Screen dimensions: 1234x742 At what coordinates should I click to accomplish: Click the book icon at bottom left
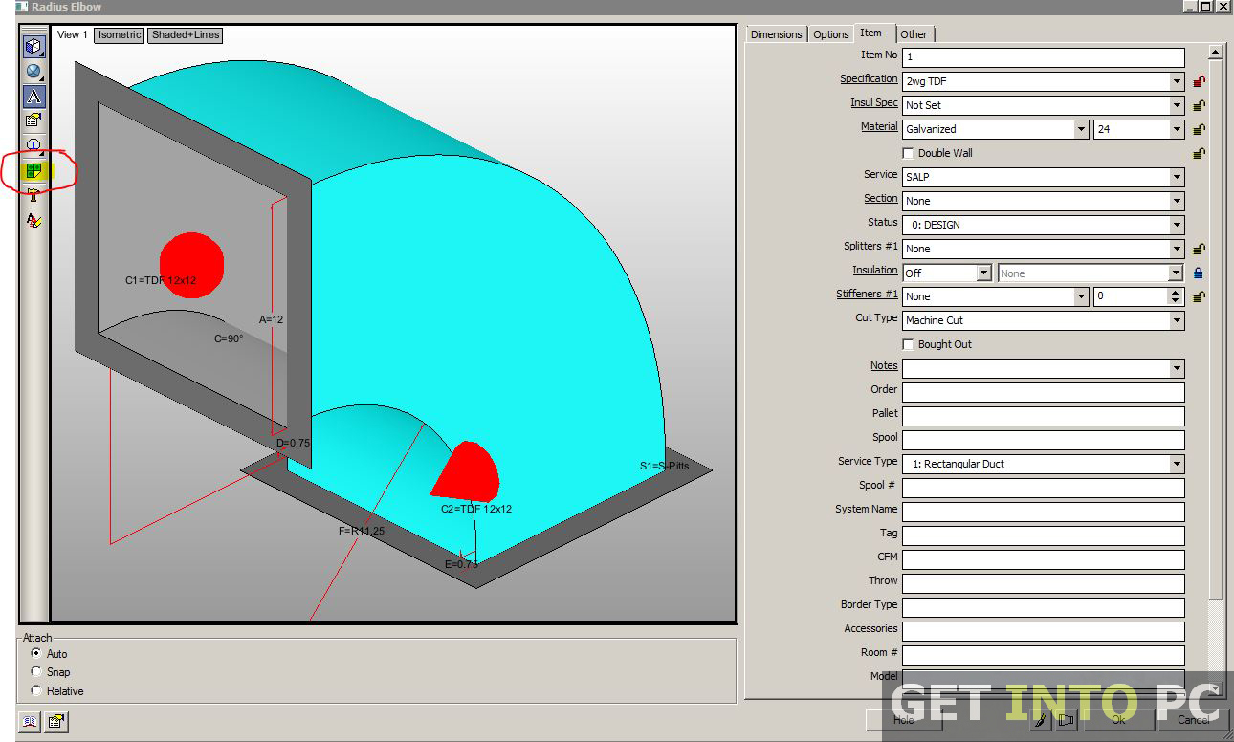click(30, 722)
